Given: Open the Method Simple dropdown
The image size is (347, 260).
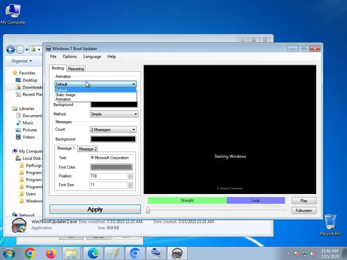Looking at the screenshot, I should (x=114, y=114).
